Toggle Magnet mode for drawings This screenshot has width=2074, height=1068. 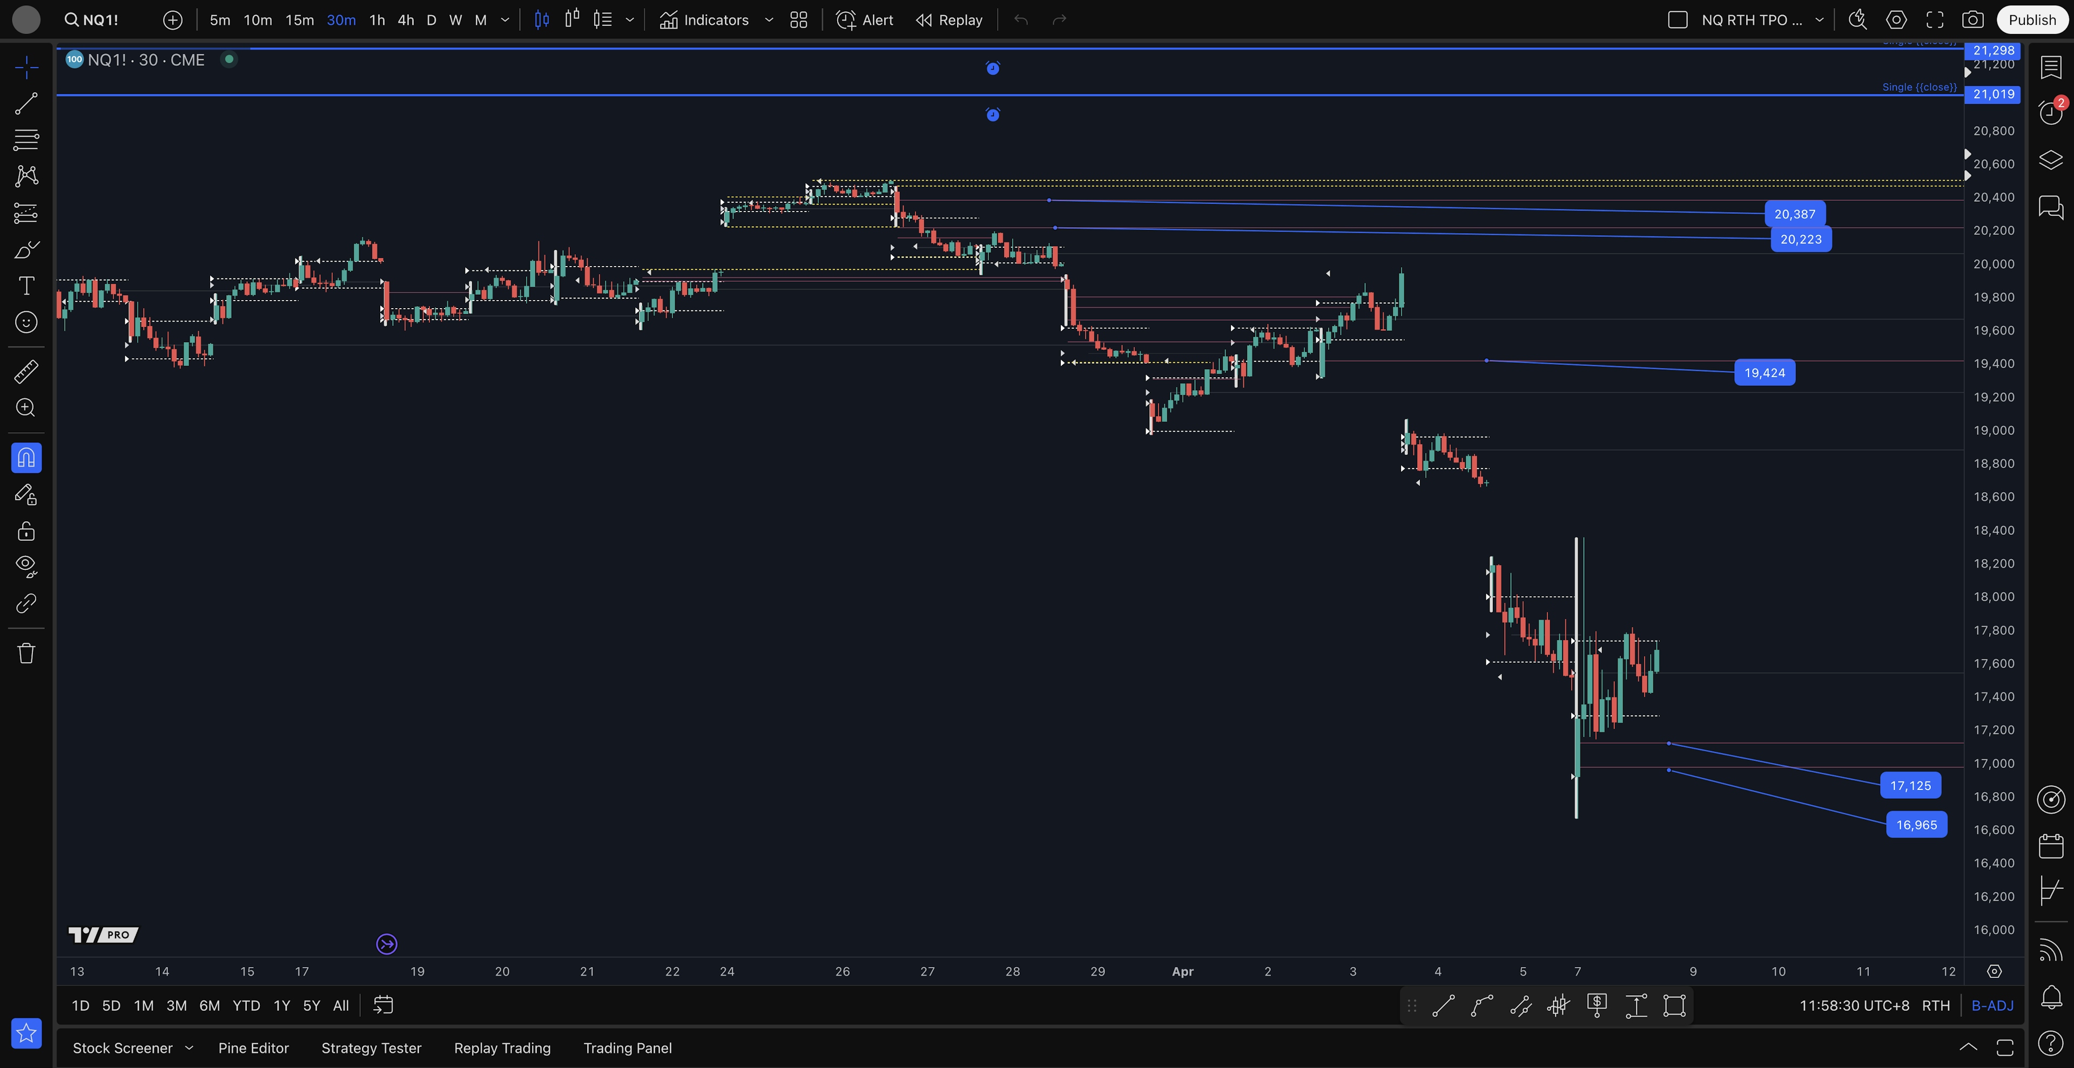[x=26, y=458]
